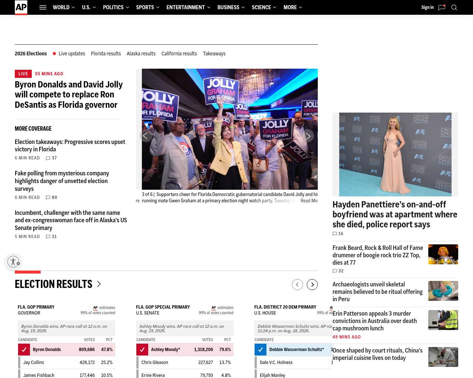Viewport: 473px width, 378px height.
Task: Open the Erin Patterson story thumbnail
Action: (x=443, y=320)
